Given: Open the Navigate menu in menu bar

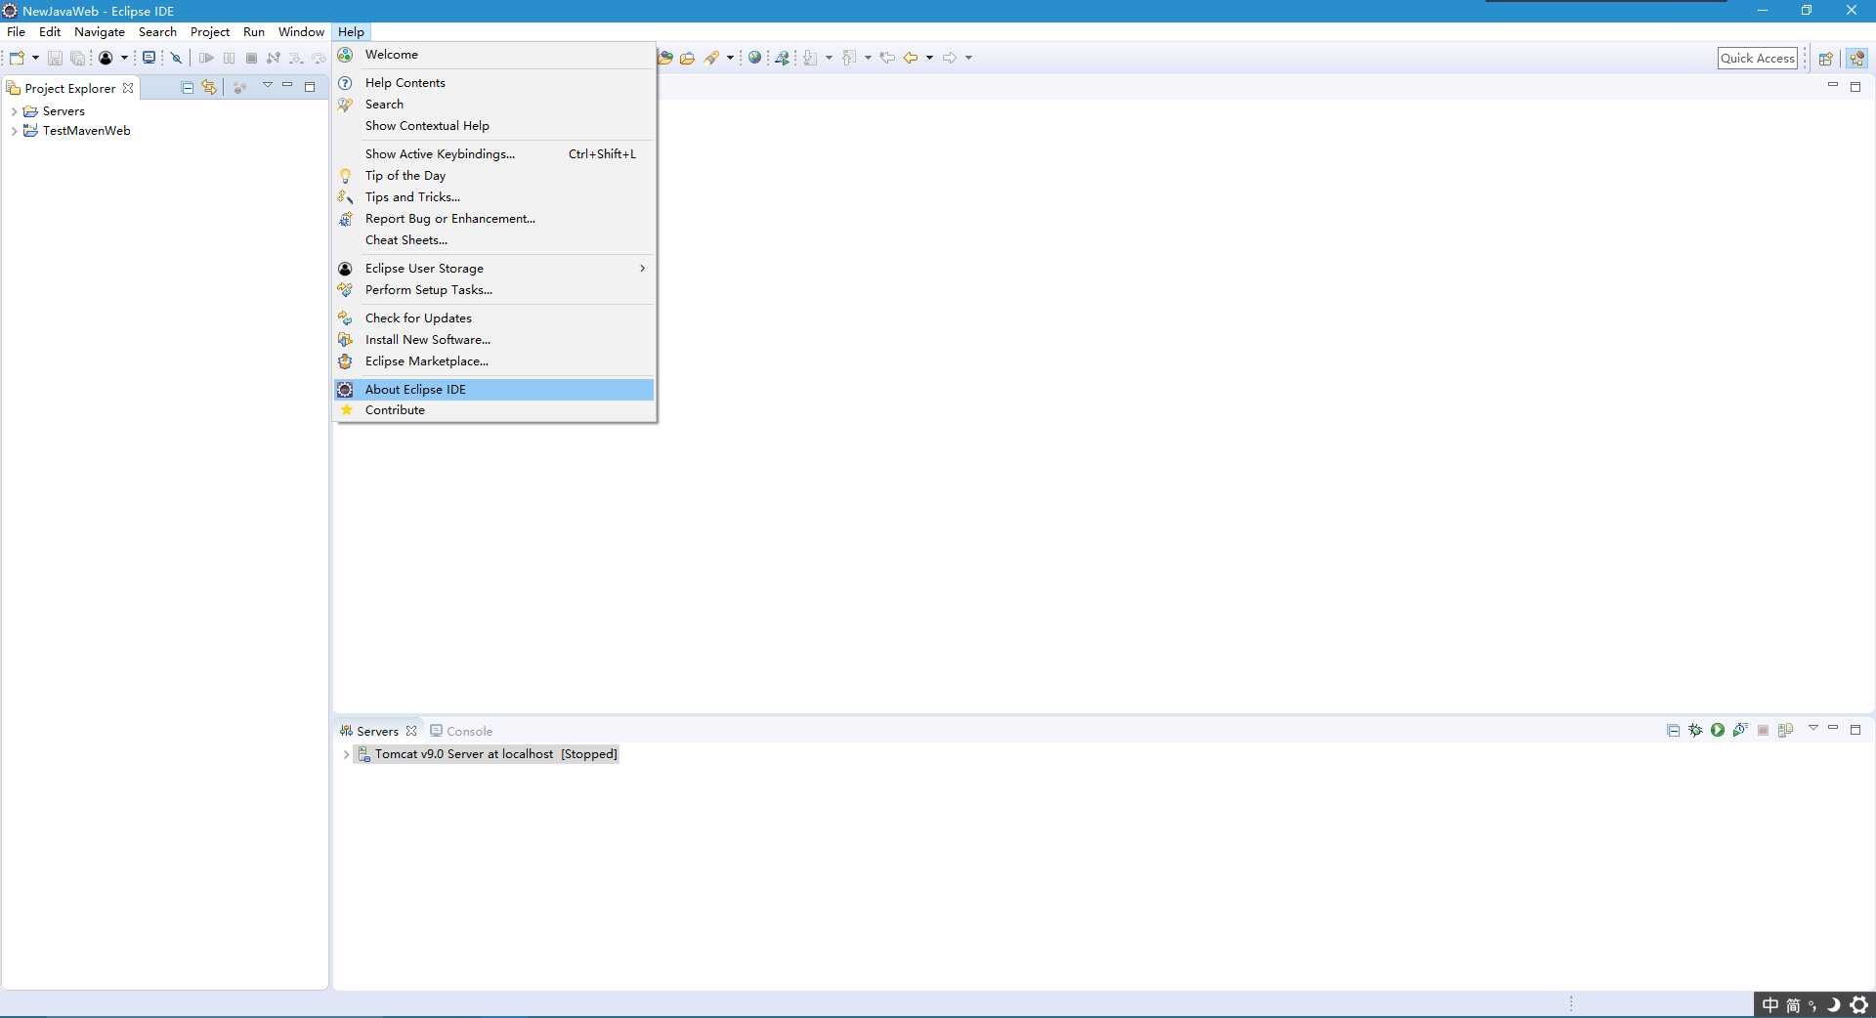Looking at the screenshot, I should pyautogui.click(x=100, y=32).
